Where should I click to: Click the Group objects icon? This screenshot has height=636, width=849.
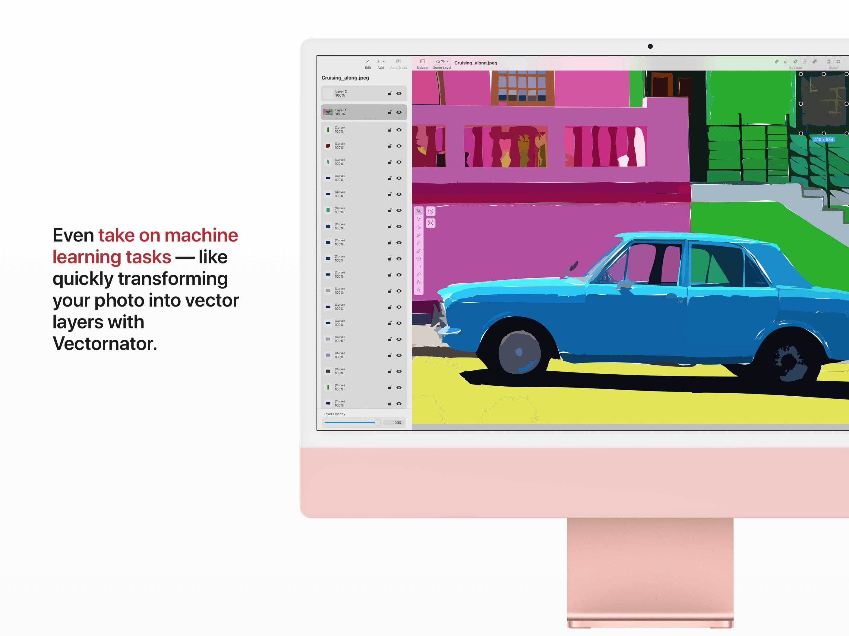click(829, 61)
